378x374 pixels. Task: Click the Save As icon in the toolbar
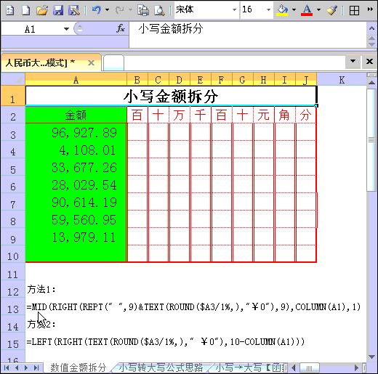74,10
